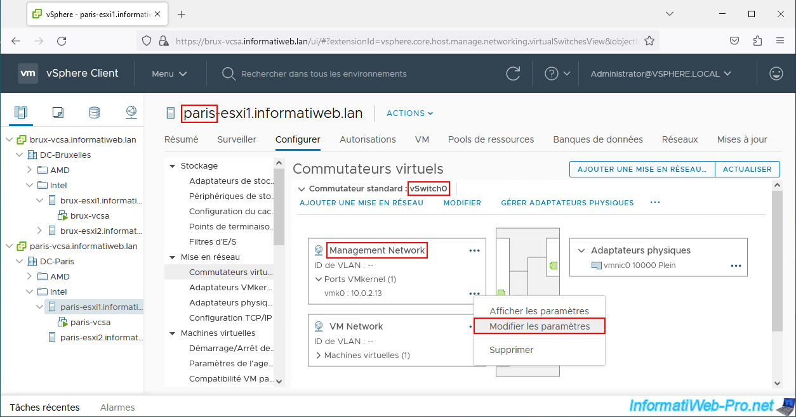The image size is (796, 417).
Task: Open the Tâches récentes panel
Action: (x=45, y=407)
